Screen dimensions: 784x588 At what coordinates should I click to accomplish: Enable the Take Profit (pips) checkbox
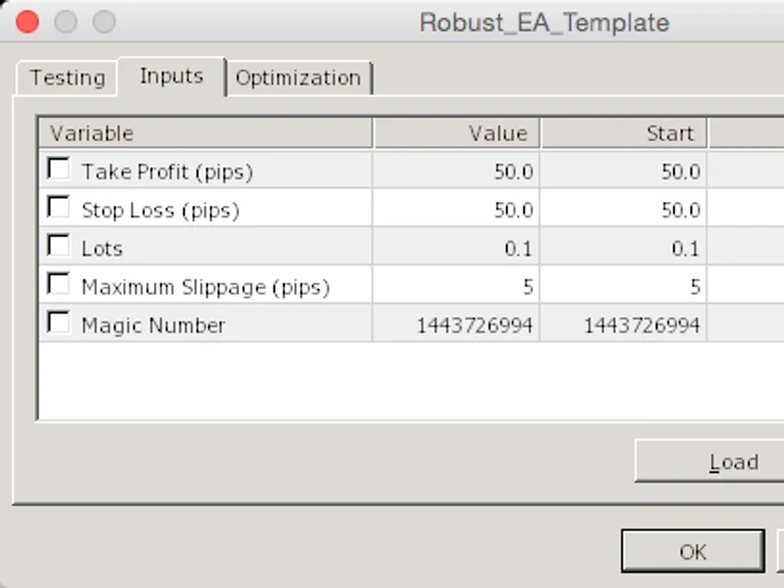(x=59, y=169)
